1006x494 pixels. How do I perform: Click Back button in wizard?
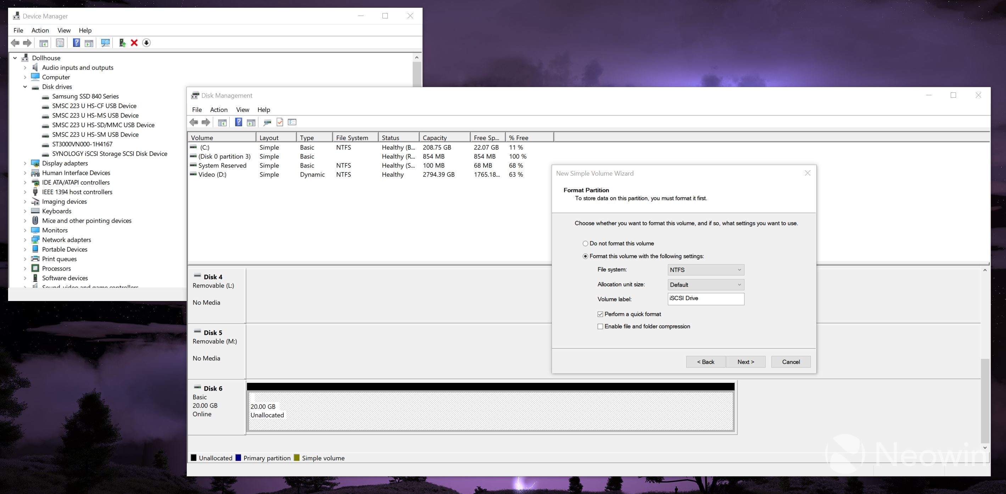click(x=706, y=362)
